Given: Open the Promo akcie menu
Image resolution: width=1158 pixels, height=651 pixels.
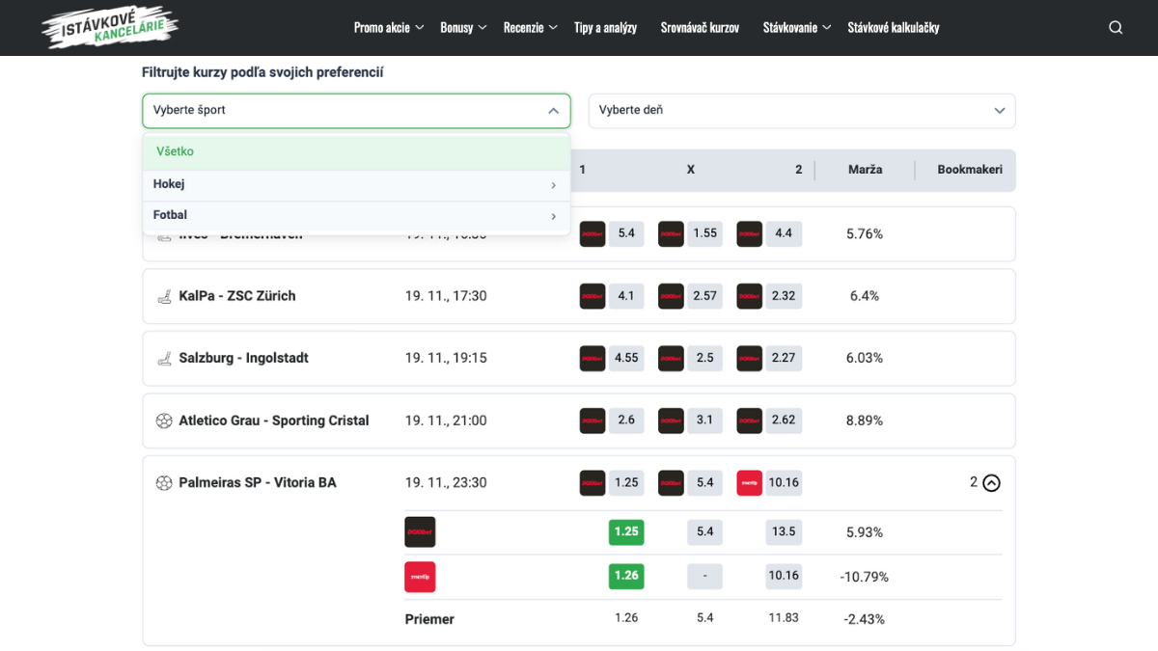Looking at the screenshot, I should pos(389,28).
